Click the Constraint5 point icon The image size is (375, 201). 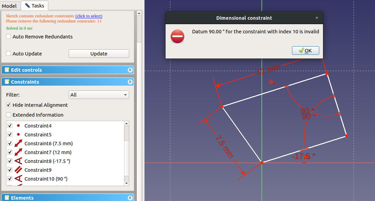(18, 135)
